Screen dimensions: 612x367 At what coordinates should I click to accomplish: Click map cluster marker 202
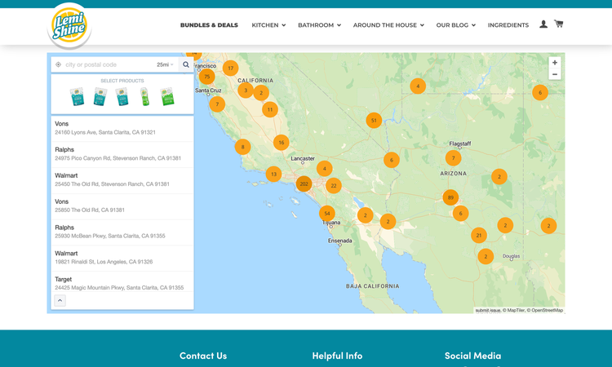[x=304, y=183]
